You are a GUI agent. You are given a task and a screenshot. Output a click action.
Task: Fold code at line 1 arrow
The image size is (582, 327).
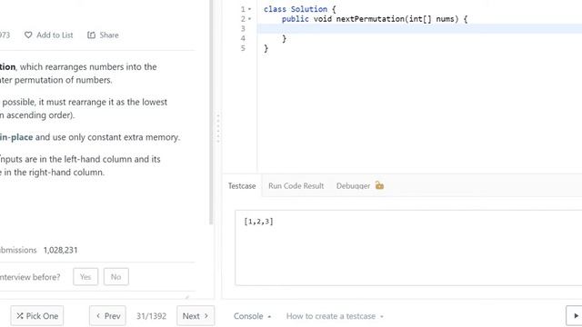click(x=250, y=9)
